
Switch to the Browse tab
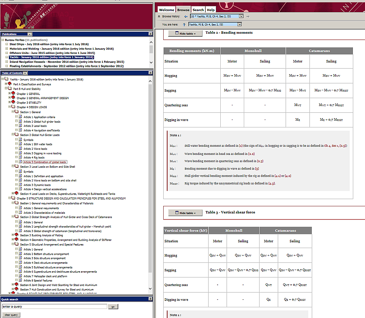[x=183, y=10]
